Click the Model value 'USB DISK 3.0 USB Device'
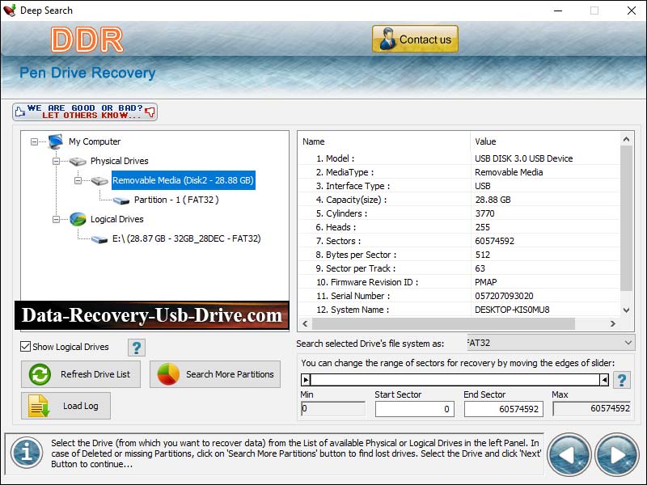The image size is (647, 485). click(x=523, y=158)
